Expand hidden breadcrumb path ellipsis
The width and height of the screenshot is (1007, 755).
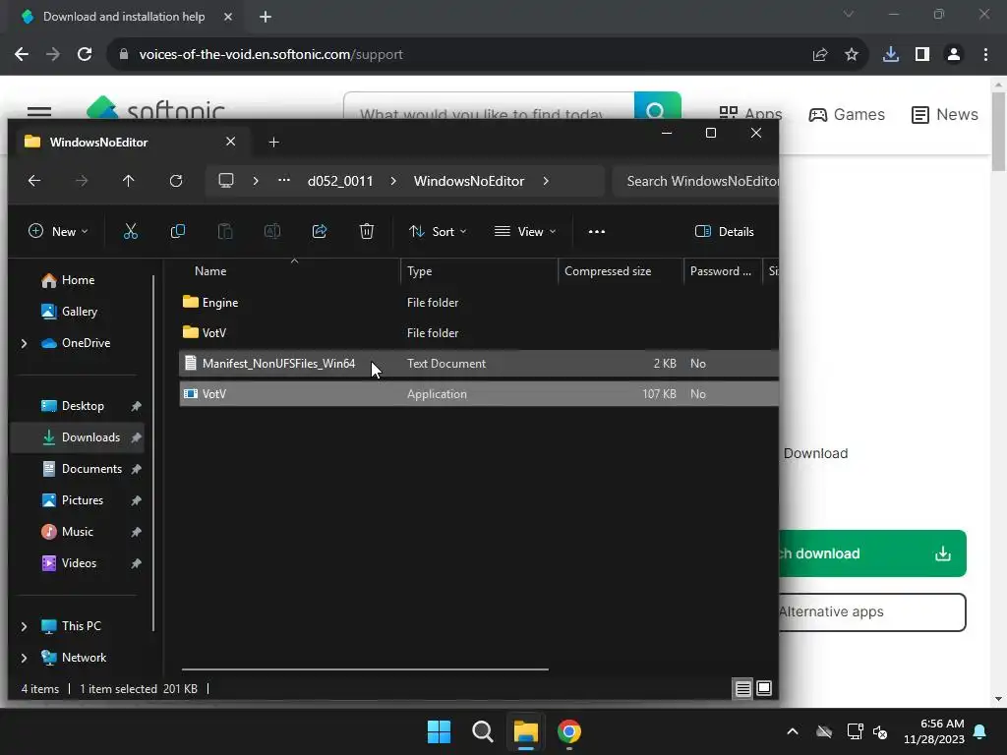click(x=284, y=181)
